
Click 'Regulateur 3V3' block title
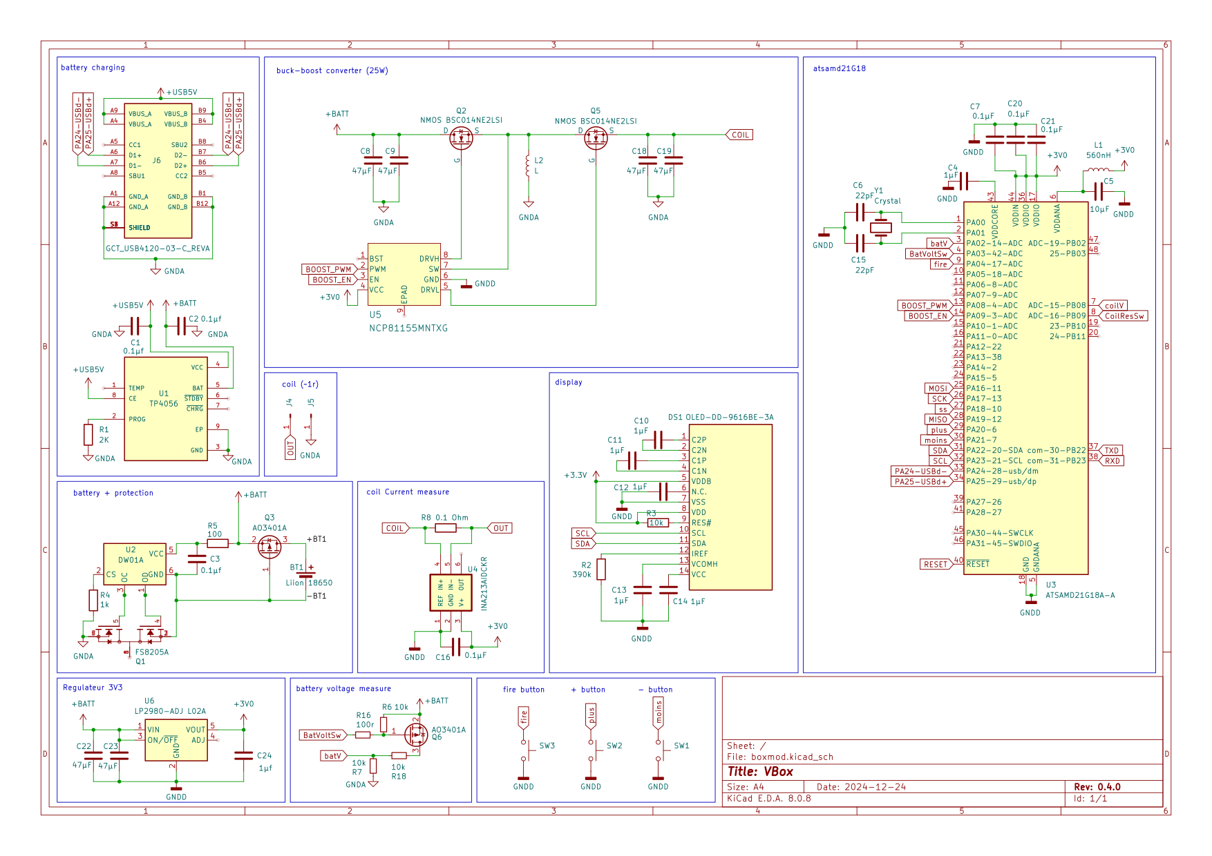pos(93,688)
